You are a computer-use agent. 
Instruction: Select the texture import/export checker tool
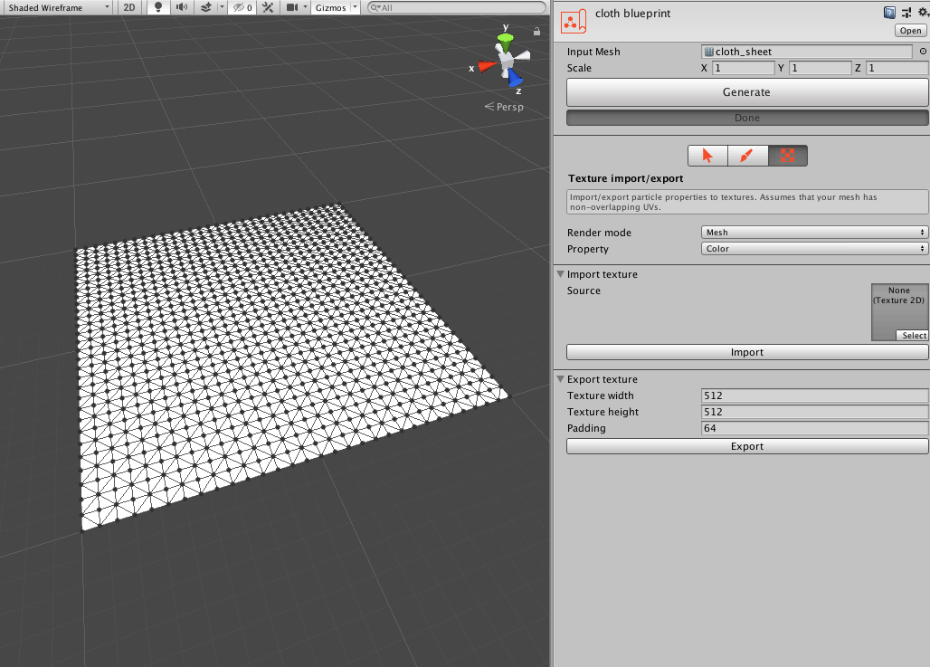[788, 156]
